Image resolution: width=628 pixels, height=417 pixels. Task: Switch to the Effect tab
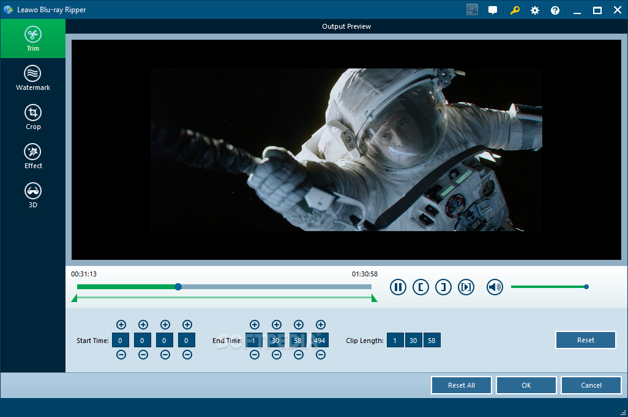click(x=33, y=157)
